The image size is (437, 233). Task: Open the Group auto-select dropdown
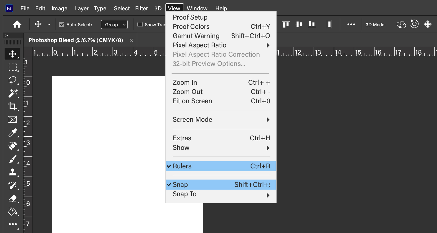pos(114,24)
